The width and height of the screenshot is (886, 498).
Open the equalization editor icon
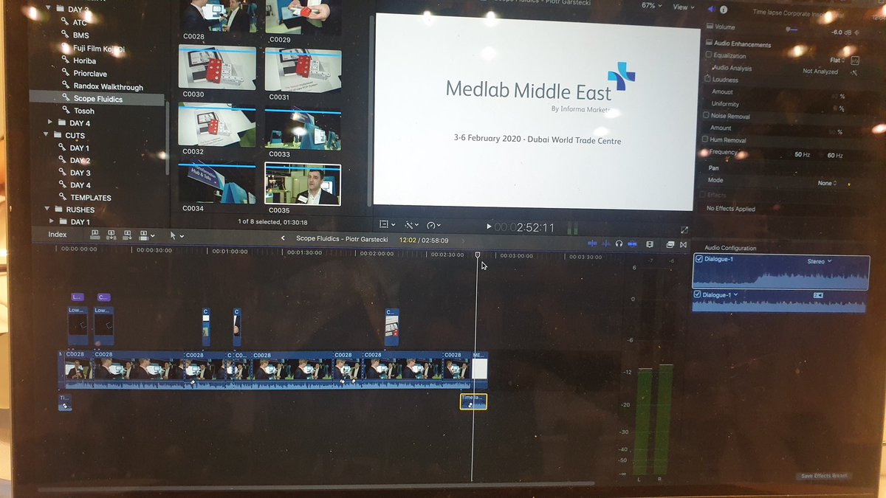coord(855,60)
